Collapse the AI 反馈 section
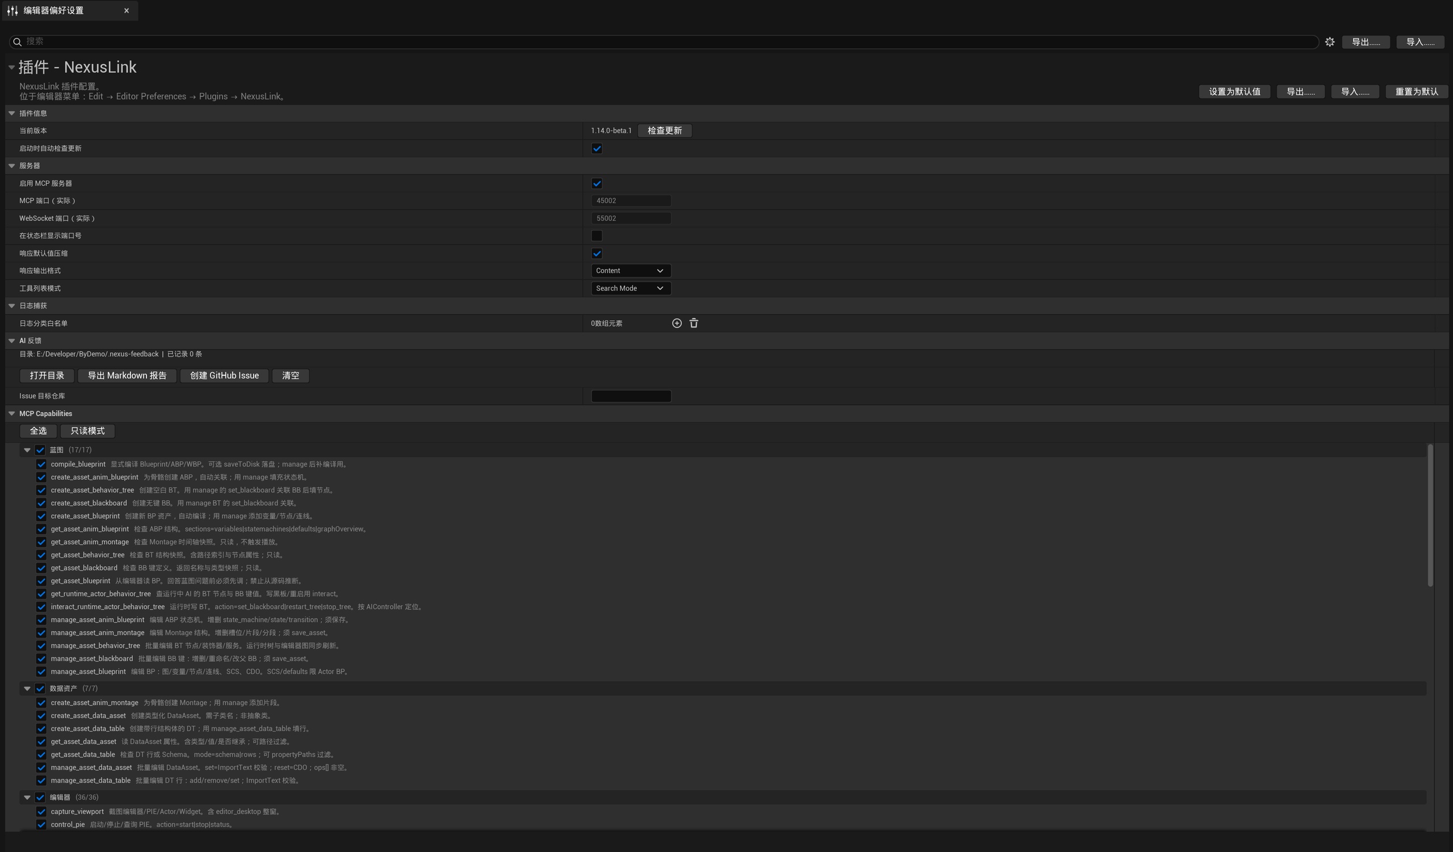This screenshot has width=1453, height=852. click(11, 341)
